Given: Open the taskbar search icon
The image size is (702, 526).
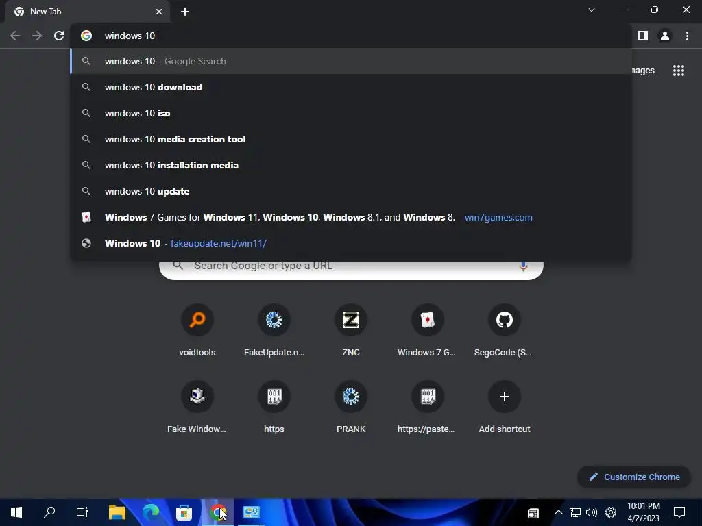Looking at the screenshot, I should (49, 512).
